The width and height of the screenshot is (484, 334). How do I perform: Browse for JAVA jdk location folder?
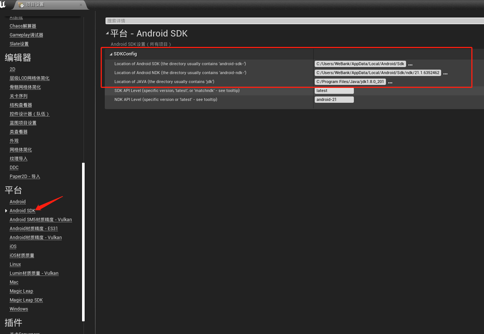pyautogui.click(x=390, y=82)
